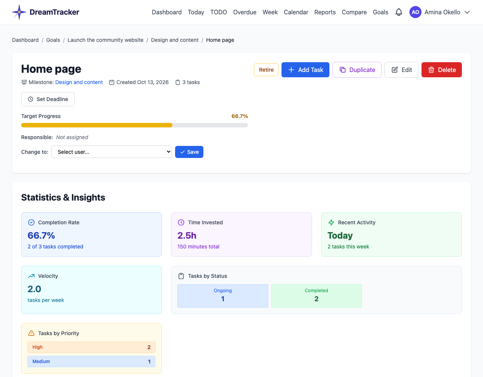The width and height of the screenshot is (483, 377).
Task: Open the TODO nav item
Action: pos(218,12)
